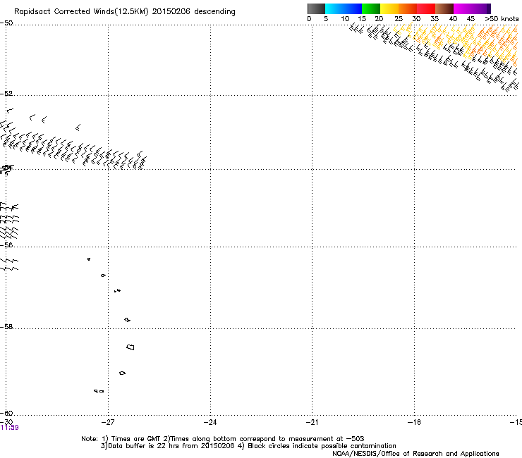
Task: Click the -30 longitude axis label
Action: 6,422
